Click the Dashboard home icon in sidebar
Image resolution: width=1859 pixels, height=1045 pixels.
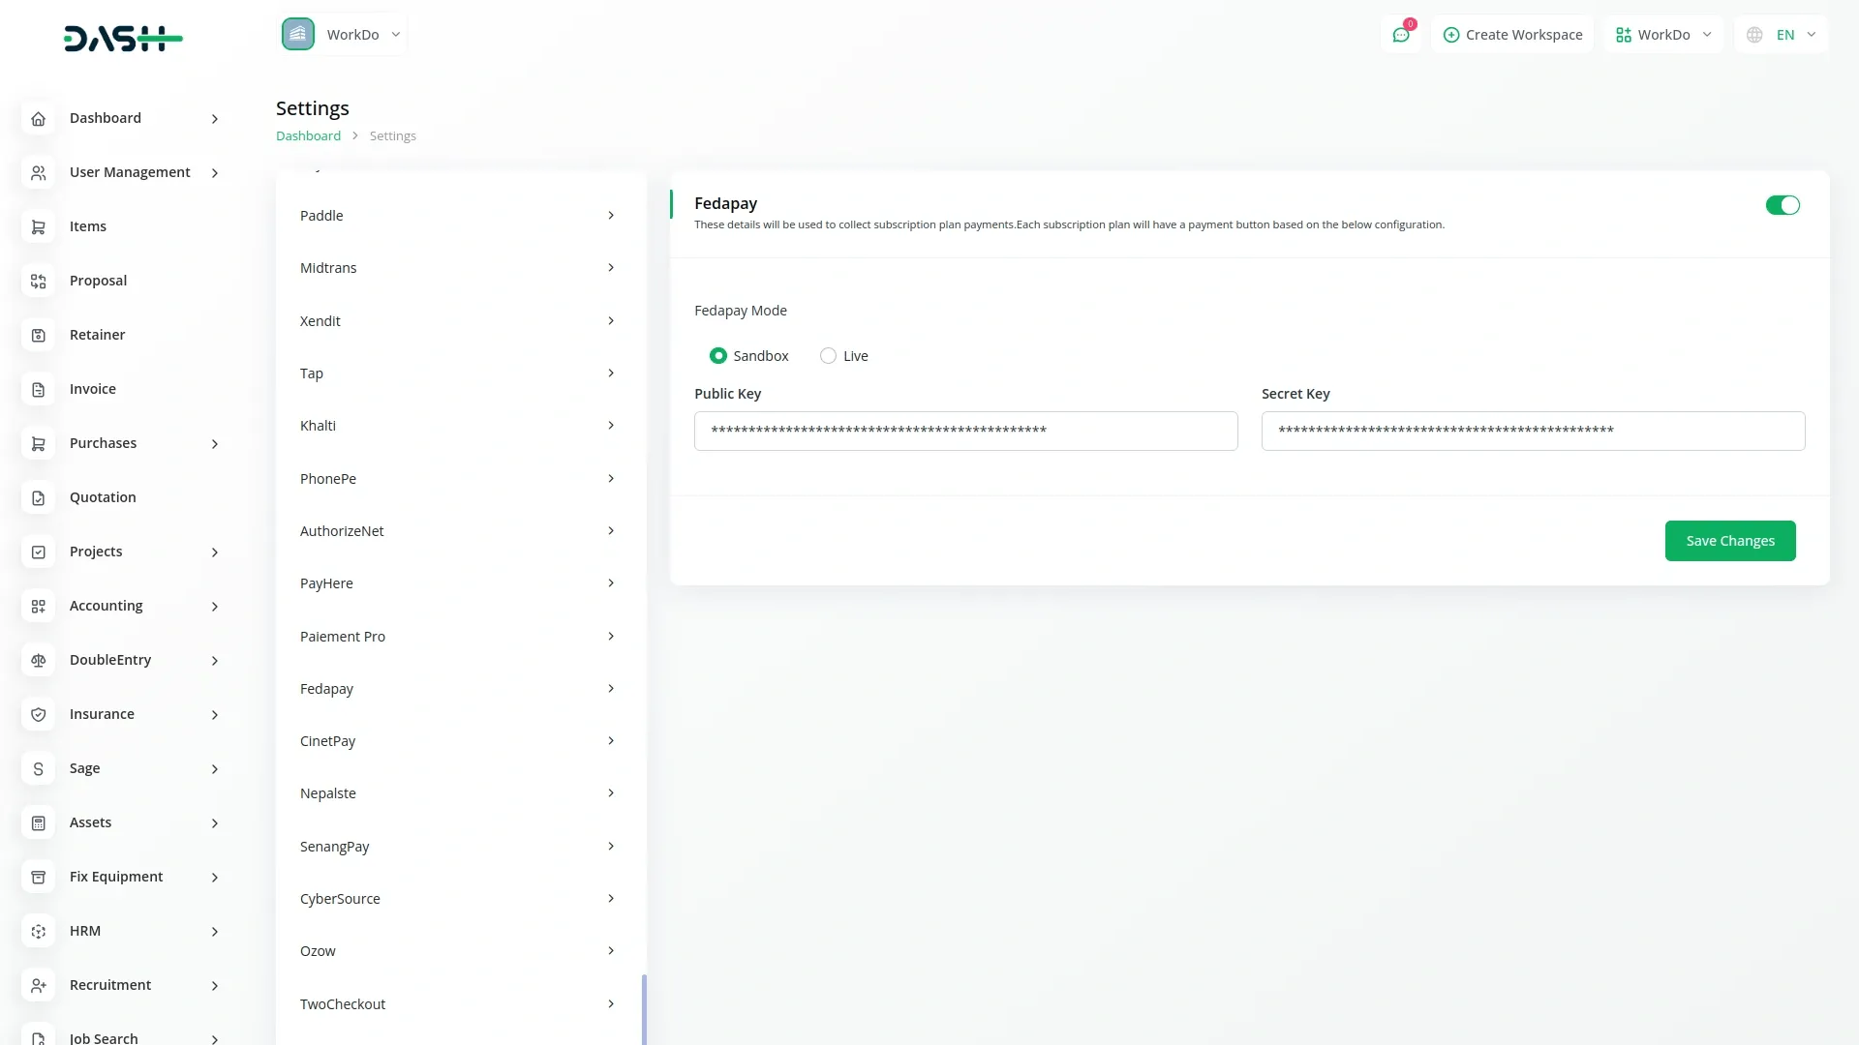[x=39, y=118]
